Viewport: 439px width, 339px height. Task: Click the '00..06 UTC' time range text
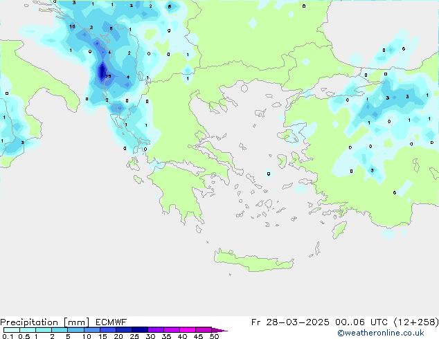tap(361, 322)
